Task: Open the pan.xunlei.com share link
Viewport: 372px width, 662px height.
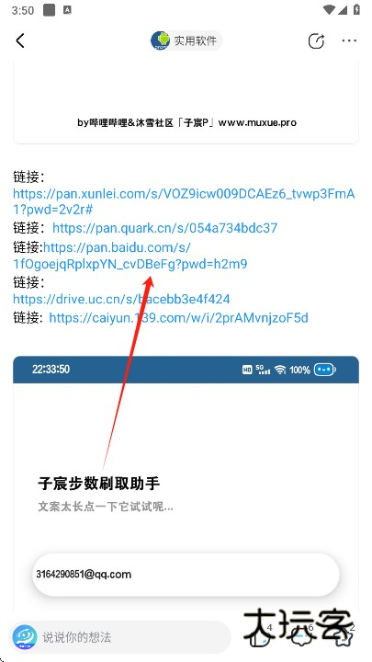Action: click(x=184, y=201)
